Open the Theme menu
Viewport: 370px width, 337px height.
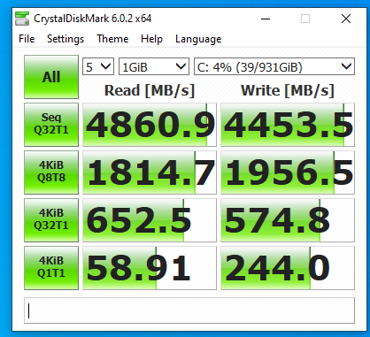(x=112, y=39)
